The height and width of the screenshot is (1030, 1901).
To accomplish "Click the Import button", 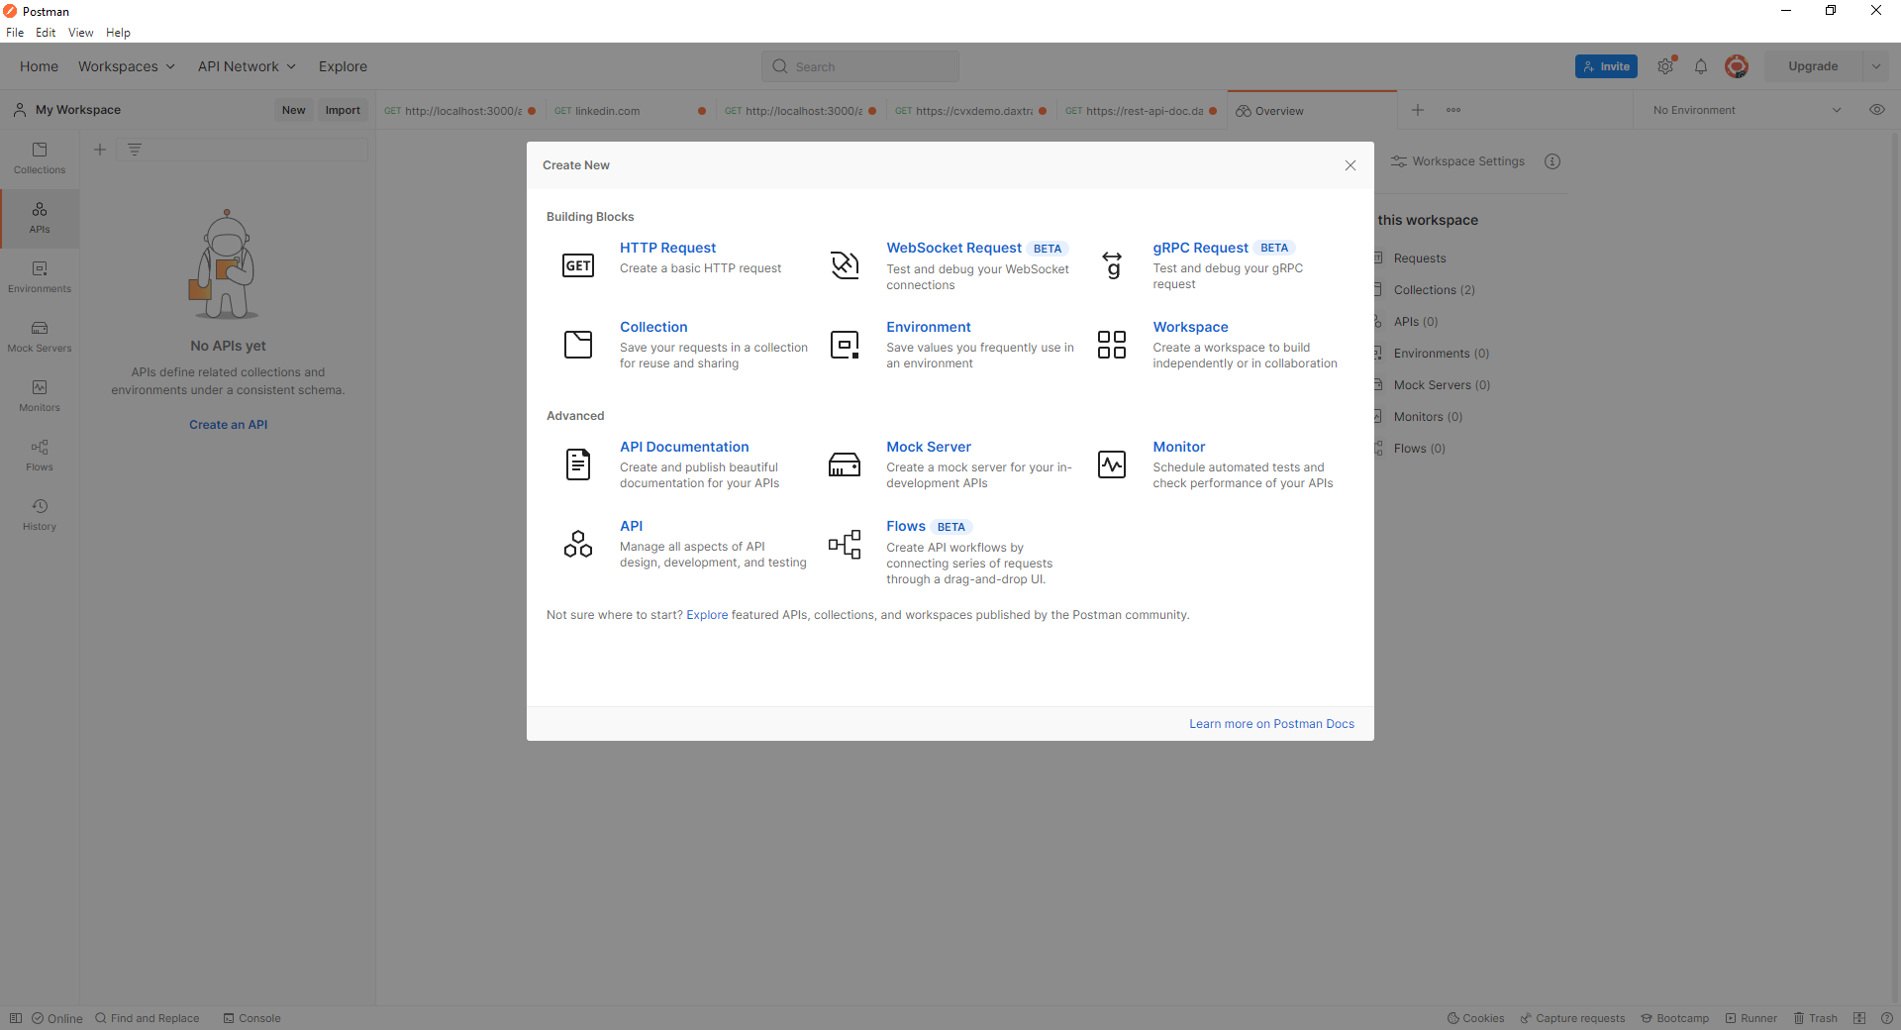I will pos(343,110).
